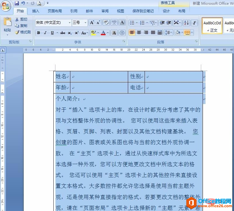Click the 粘贴 paste button
This screenshot has height=211, width=234.
point(7,25)
